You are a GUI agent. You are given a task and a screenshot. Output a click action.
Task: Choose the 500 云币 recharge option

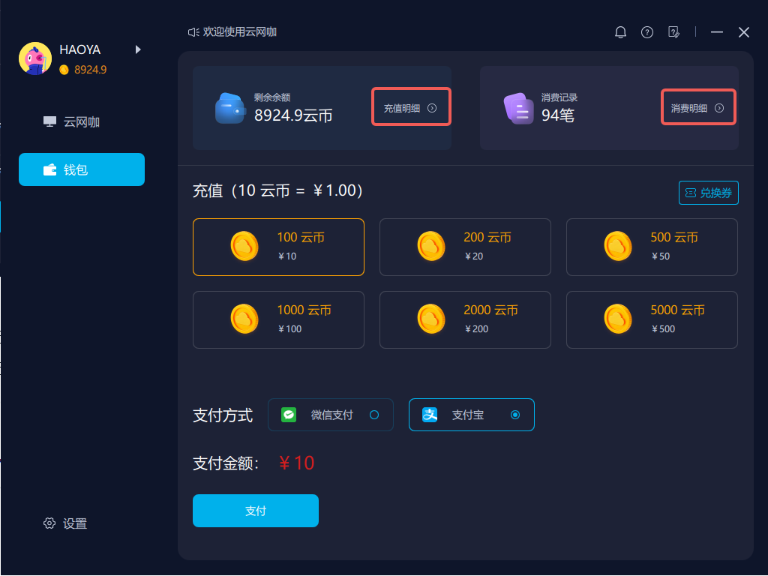tap(652, 247)
